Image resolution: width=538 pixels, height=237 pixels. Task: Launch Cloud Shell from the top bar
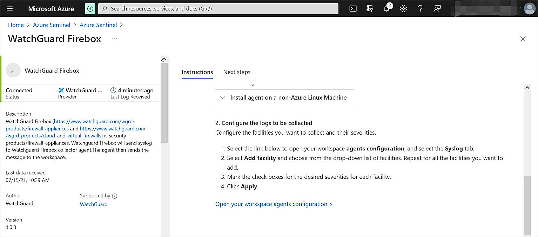click(353, 9)
